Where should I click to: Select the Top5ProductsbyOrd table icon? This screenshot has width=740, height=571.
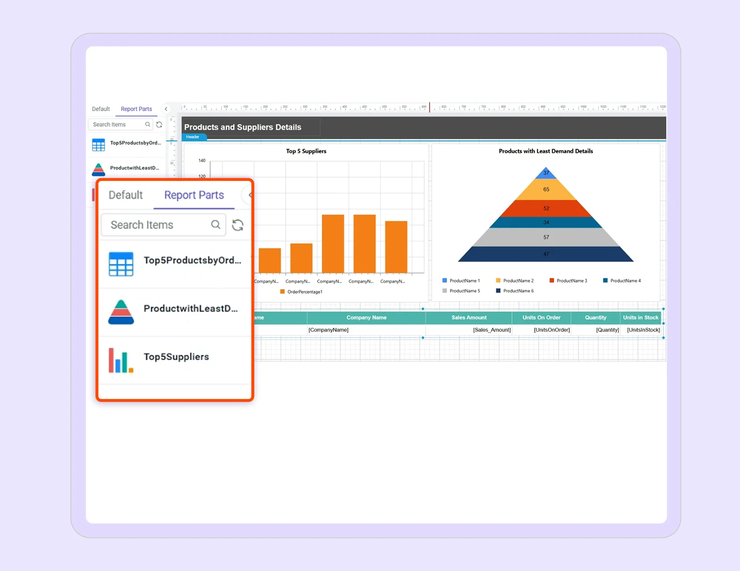tap(121, 263)
